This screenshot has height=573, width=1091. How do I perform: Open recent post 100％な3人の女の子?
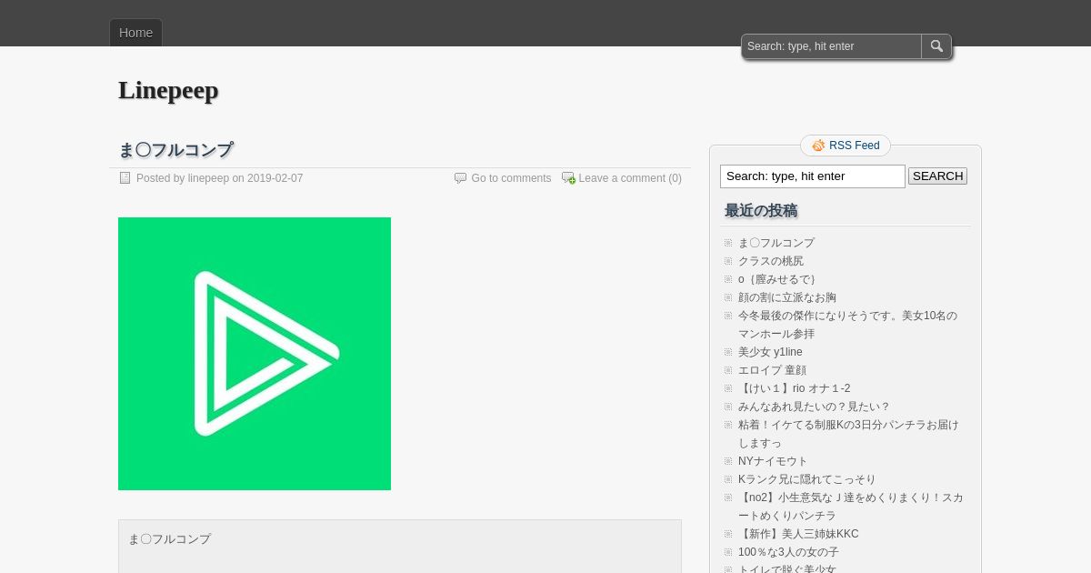click(x=788, y=552)
